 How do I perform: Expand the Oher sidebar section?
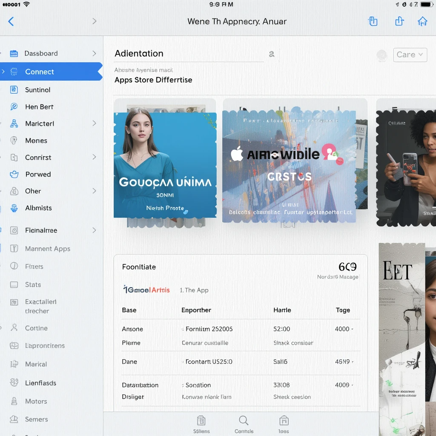point(94,191)
